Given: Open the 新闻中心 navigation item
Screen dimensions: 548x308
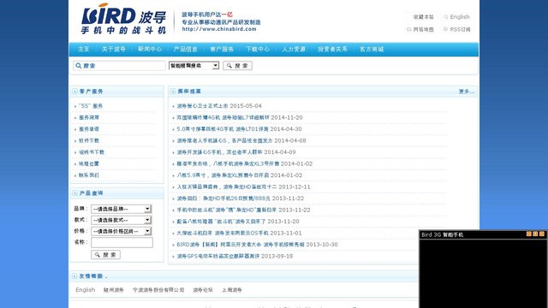Looking at the screenshot, I should (150, 50).
